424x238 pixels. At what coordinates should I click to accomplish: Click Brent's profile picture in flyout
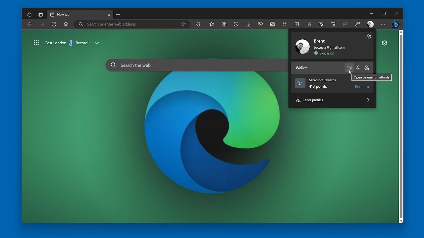(x=302, y=47)
